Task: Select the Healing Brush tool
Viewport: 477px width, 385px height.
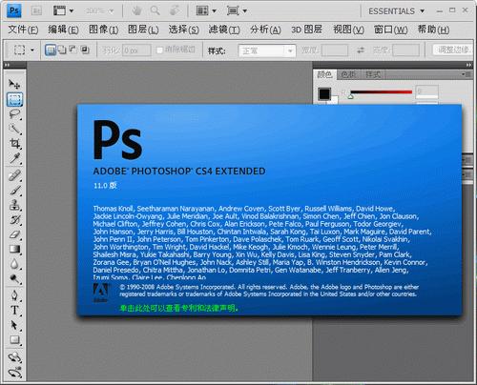Action: click(14, 175)
